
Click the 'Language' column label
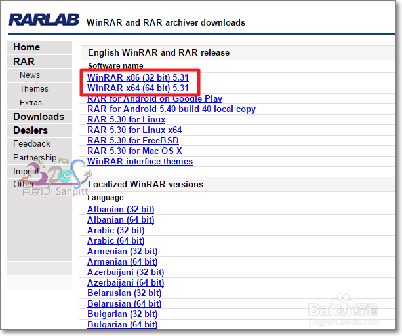[x=106, y=198]
